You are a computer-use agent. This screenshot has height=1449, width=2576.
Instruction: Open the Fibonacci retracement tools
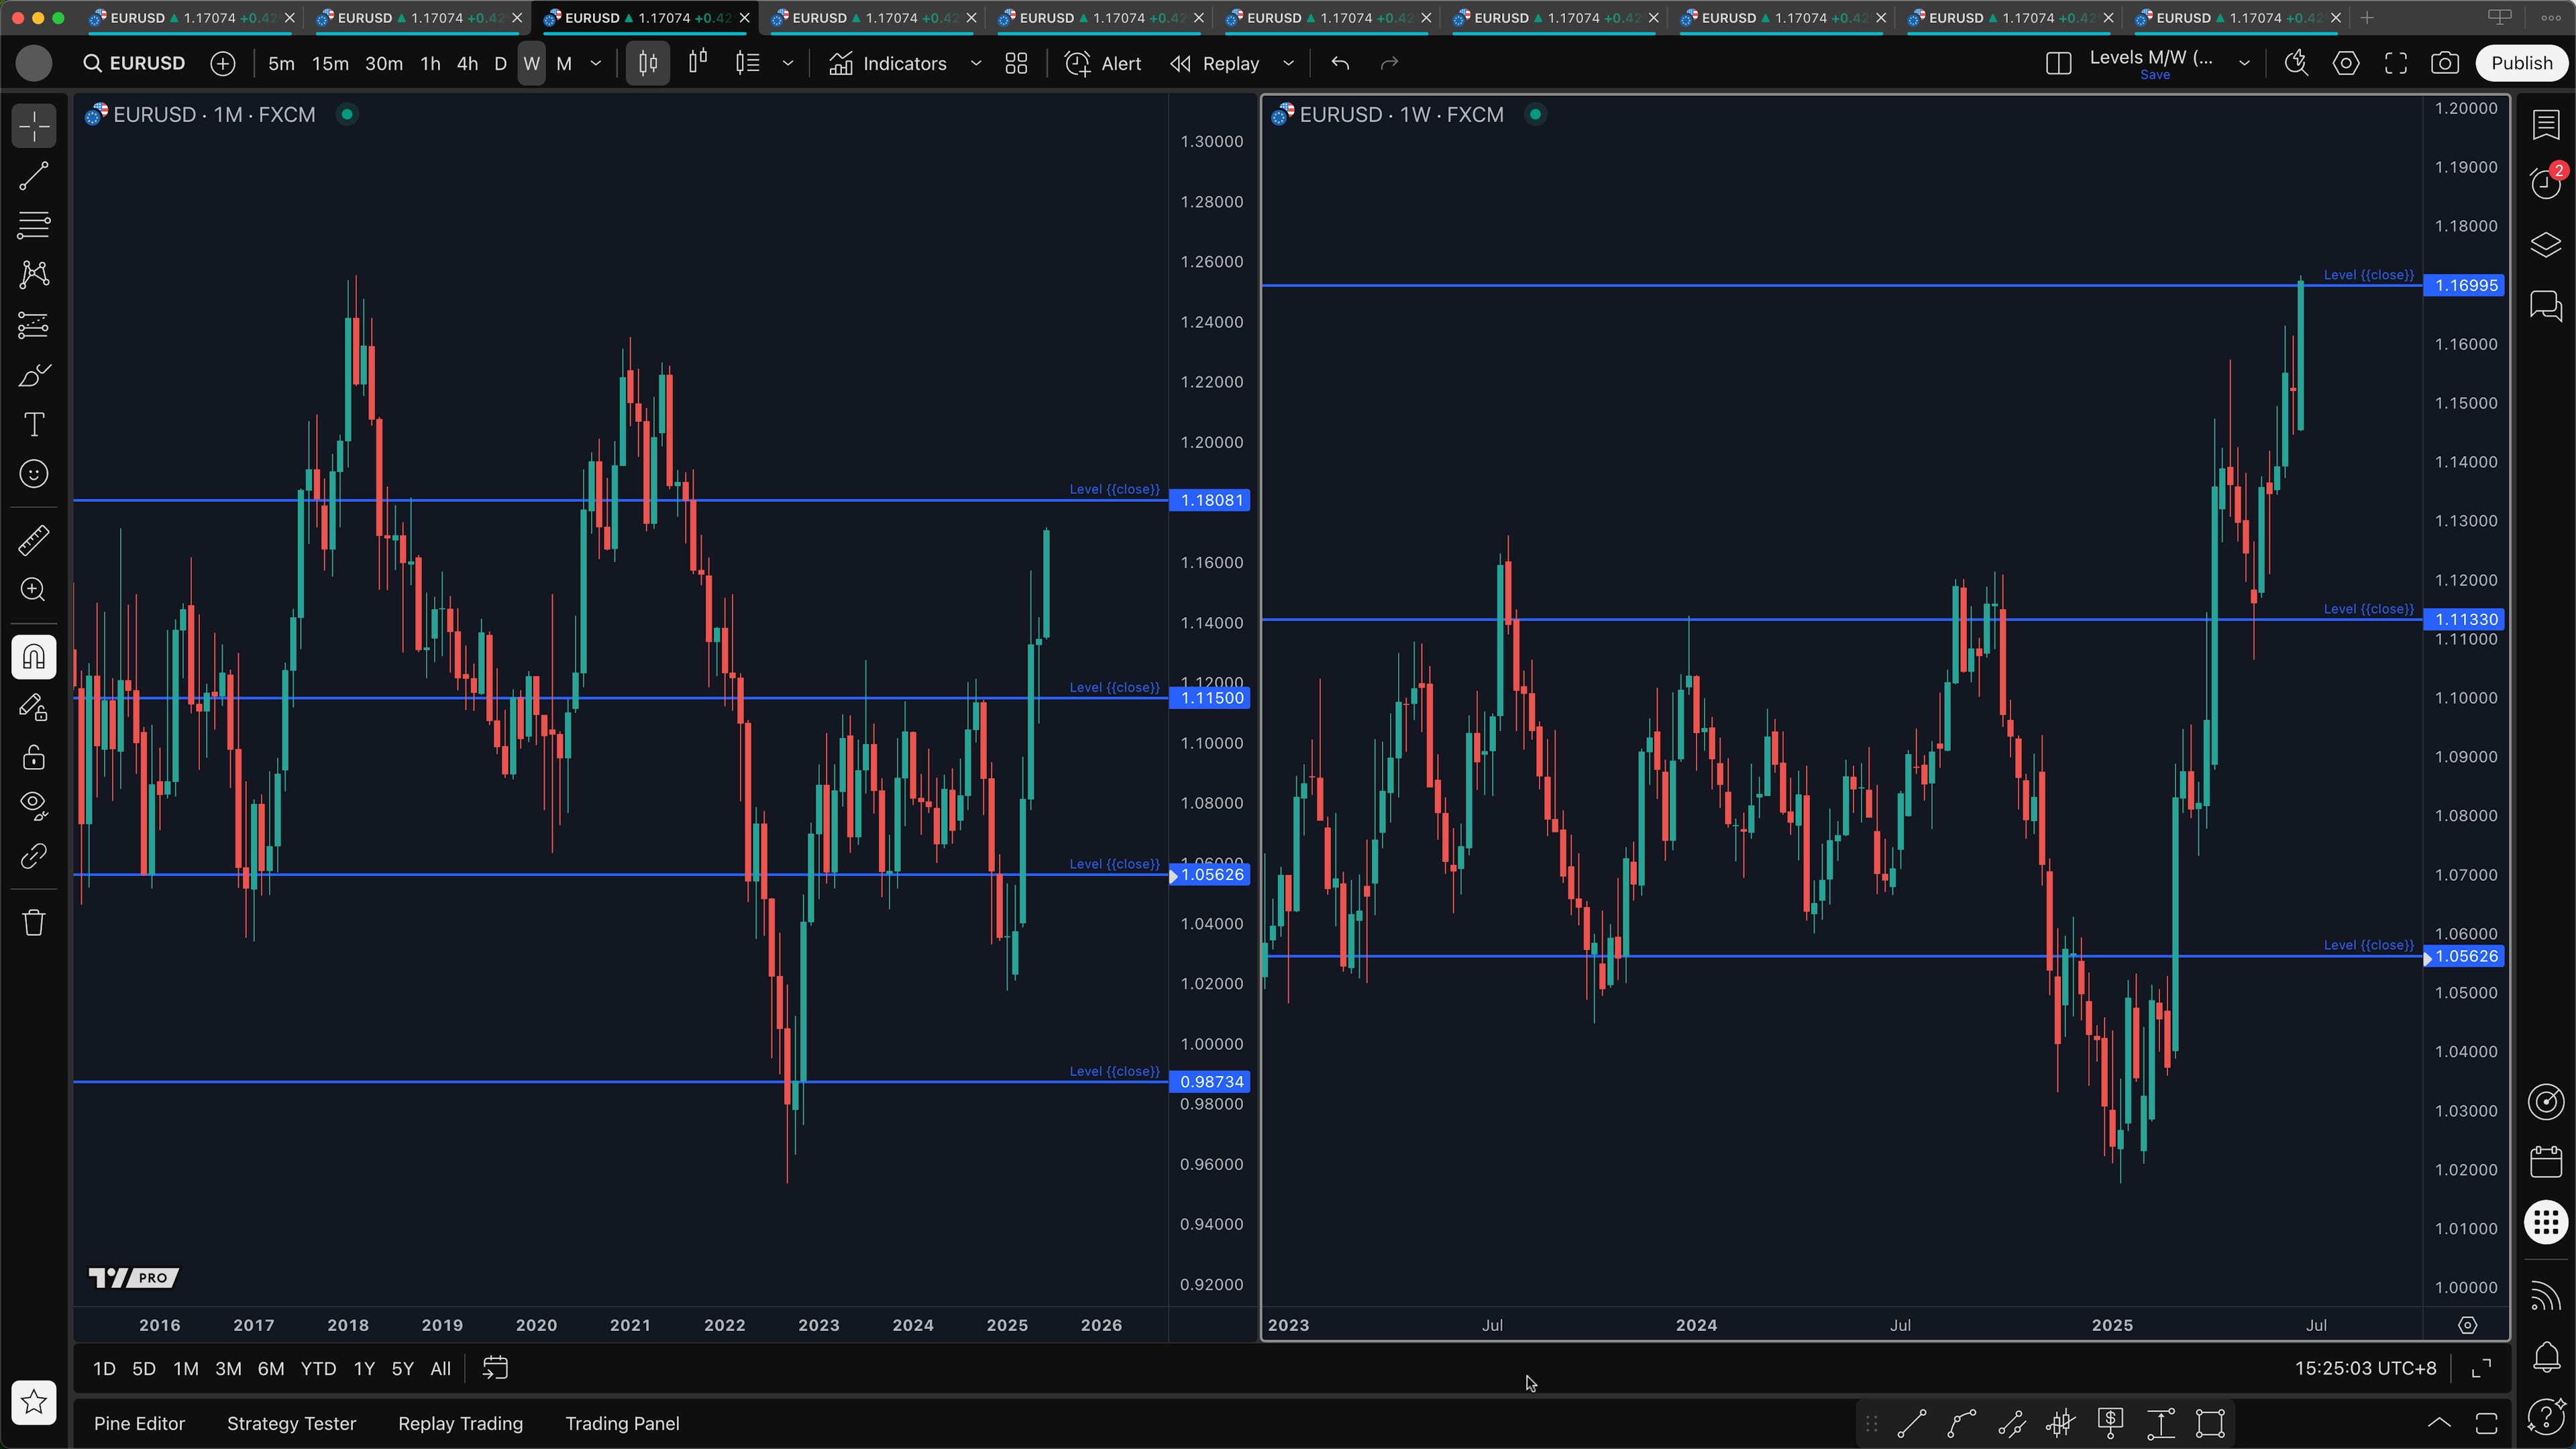(34, 226)
